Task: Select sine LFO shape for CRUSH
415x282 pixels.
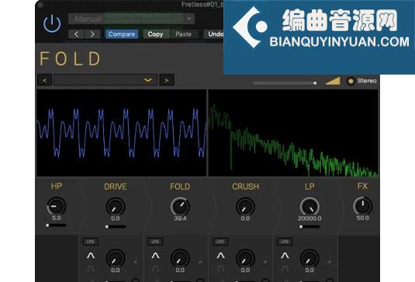Action: tap(220, 256)
